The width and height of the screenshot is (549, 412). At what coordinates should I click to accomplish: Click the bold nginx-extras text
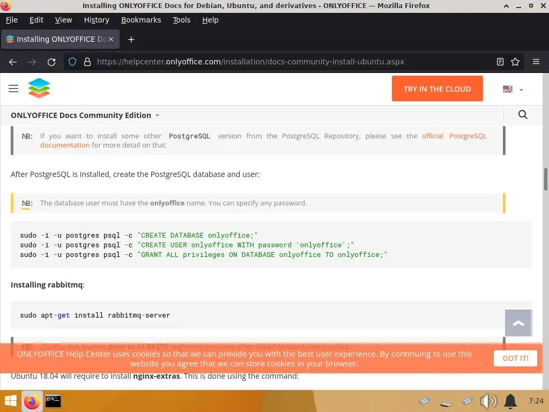click(156, 376)
